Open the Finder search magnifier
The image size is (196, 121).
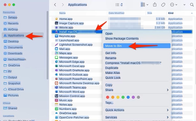tap(192, 5)
